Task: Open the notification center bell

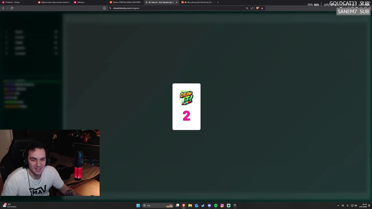Action: click(x=369, y=206)
